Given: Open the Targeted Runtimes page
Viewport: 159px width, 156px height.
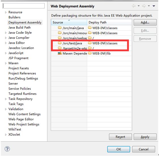Looking at the screenshot, I should coord(22,94).
